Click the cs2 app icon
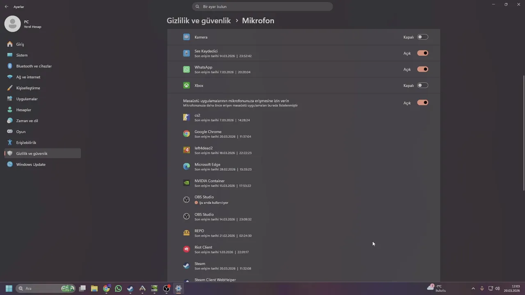Viewport: 525px width, 295px height. click(187, 118)
